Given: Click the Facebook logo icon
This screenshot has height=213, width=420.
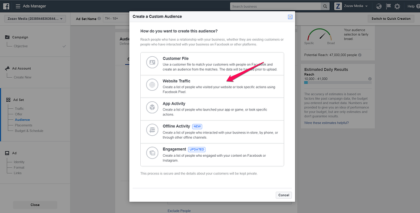Looking at the screenshot, I should (6, 6).
